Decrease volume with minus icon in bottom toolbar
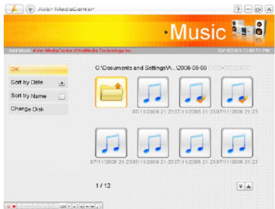This screenshot has width=275, height=209. [87, 206]
